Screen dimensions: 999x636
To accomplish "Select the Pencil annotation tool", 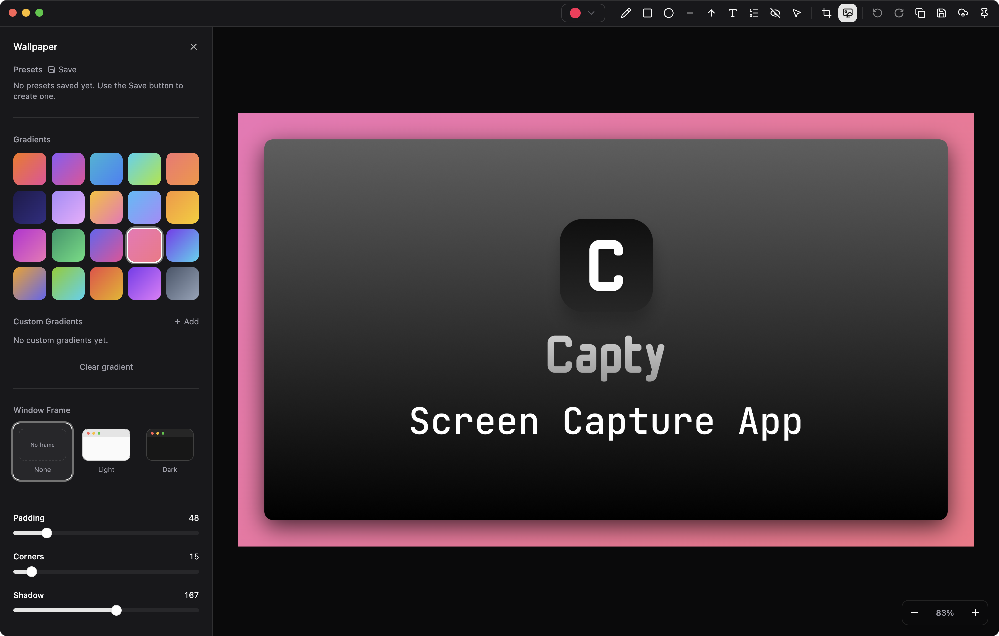I will coord(626,13).
